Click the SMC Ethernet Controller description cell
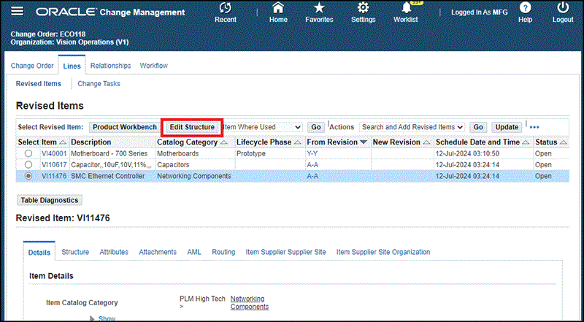The height and width of the screenshot is (322, 584). tap(107, 176)
